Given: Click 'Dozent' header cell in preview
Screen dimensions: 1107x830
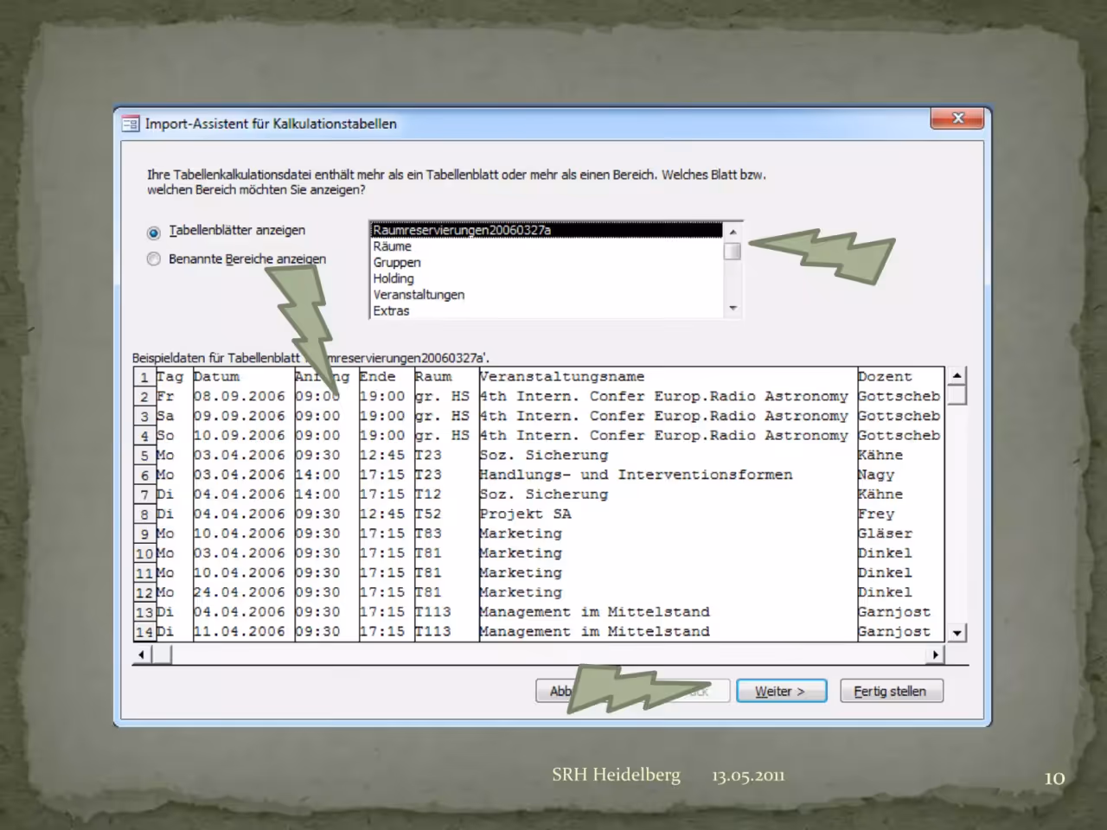Looking at the screenshot, I should (899, 377).
